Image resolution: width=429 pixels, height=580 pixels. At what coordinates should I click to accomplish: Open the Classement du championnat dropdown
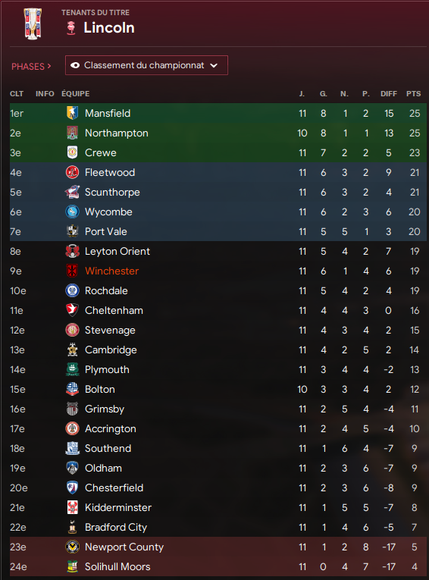146,65
